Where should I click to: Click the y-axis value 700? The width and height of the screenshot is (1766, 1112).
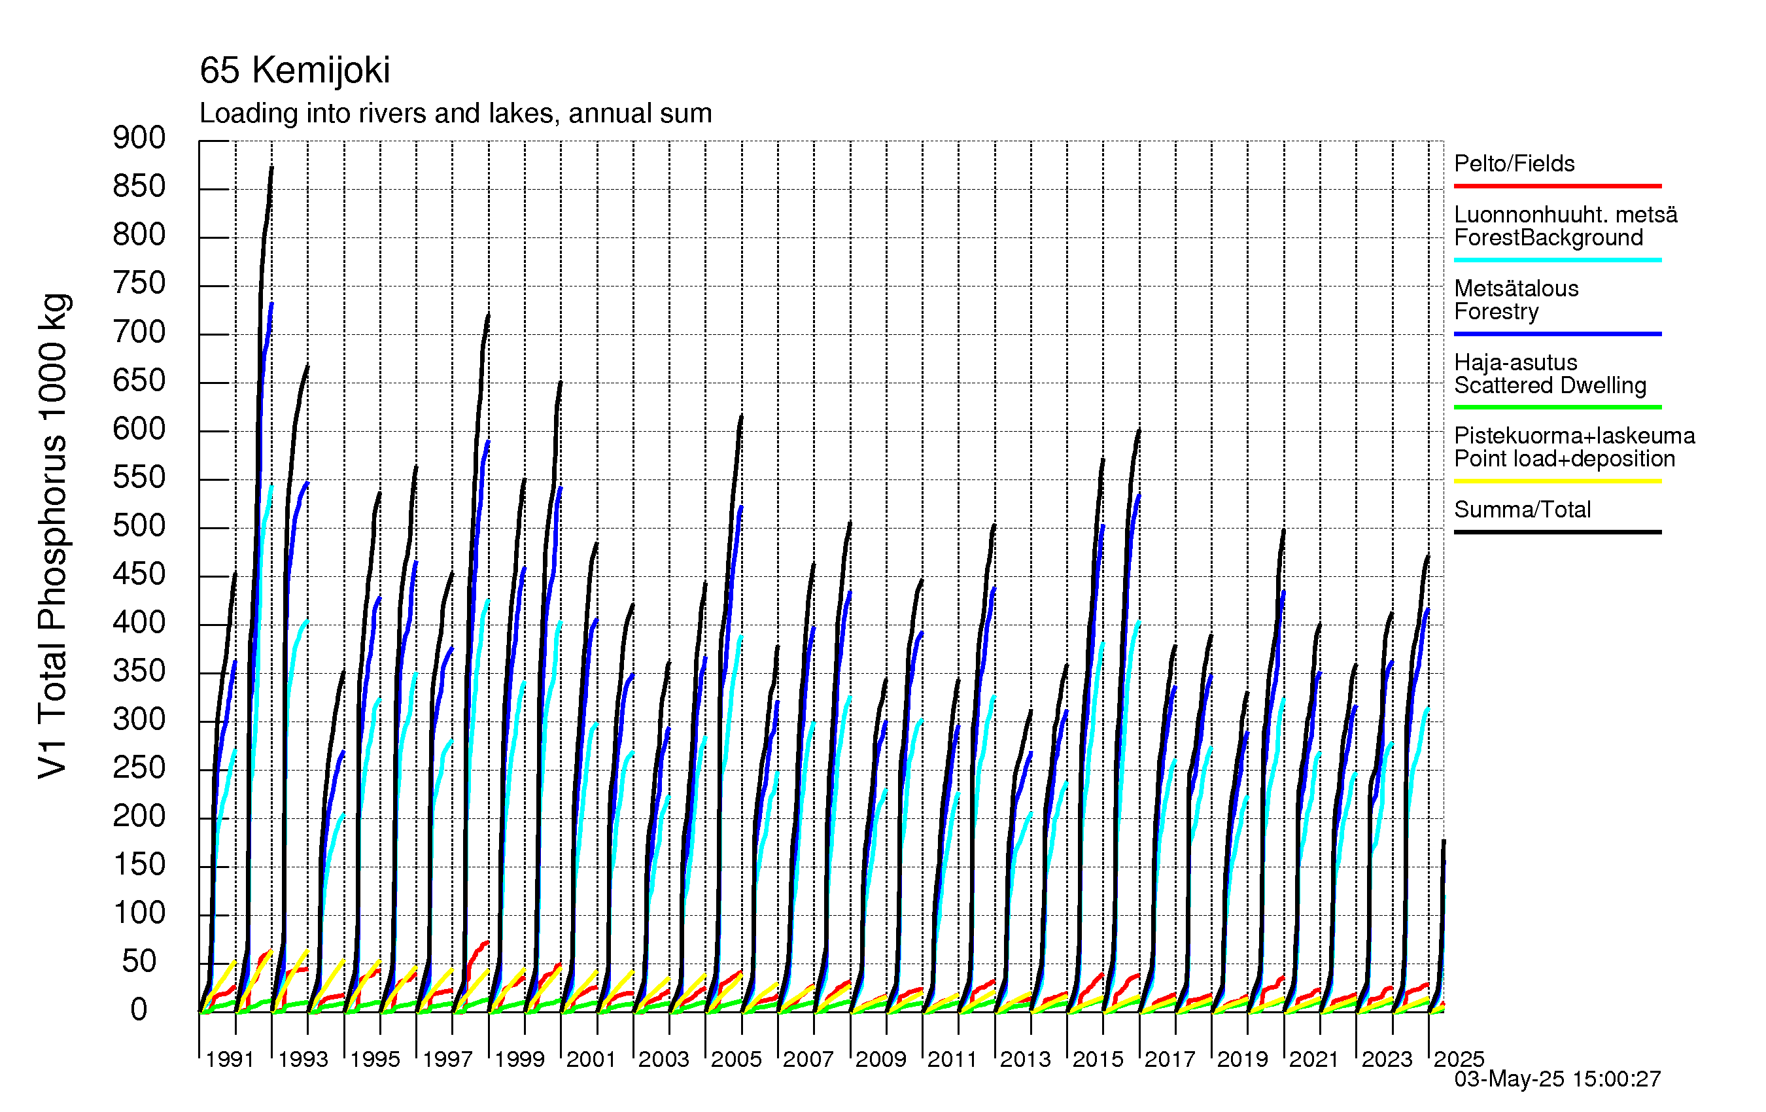point(139,332)
